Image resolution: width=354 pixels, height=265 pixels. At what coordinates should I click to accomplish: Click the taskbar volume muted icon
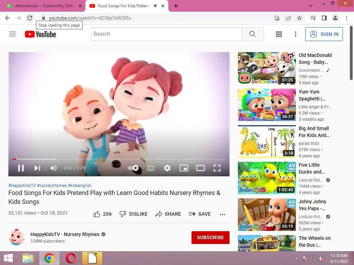click(322, 258)
